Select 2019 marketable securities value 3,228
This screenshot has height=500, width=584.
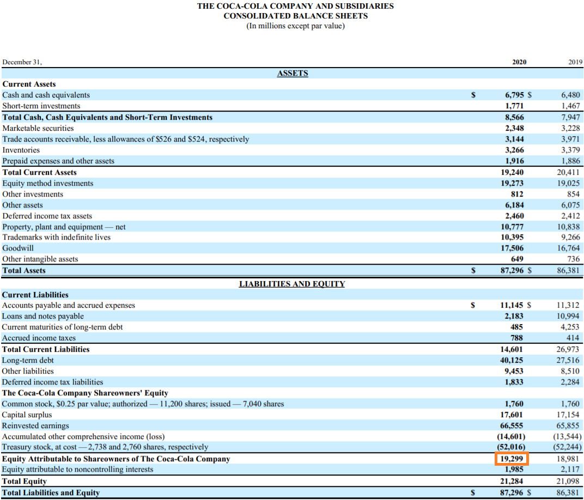570,128
